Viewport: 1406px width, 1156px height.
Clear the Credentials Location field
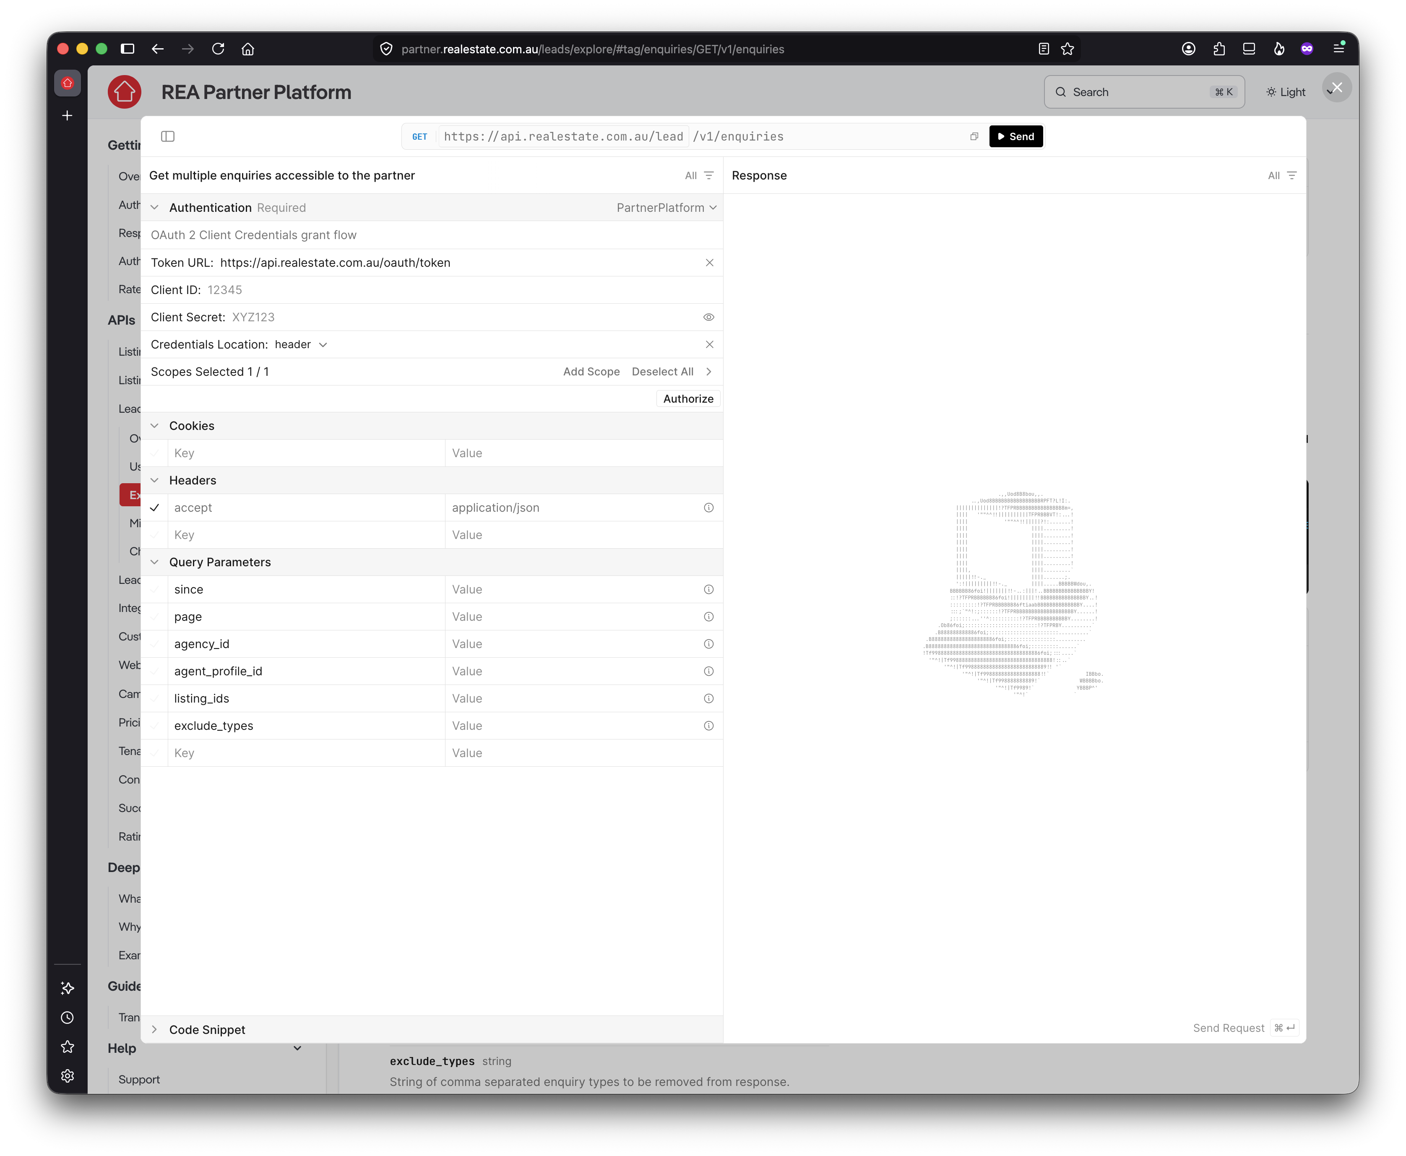[x=710, y=345]
